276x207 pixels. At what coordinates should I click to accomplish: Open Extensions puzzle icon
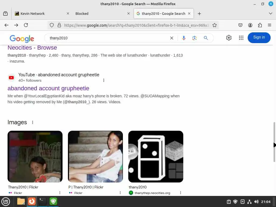tap(260, 25)
